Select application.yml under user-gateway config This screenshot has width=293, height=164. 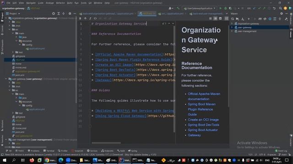pos(37,109)
